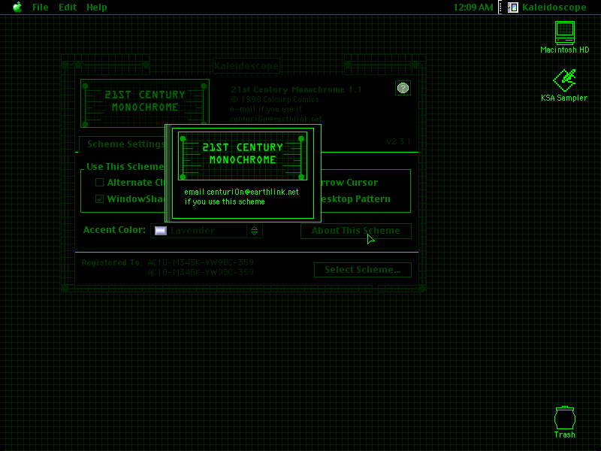
Task: Click the help question mark icon
Action: click(x=403, y=88)
